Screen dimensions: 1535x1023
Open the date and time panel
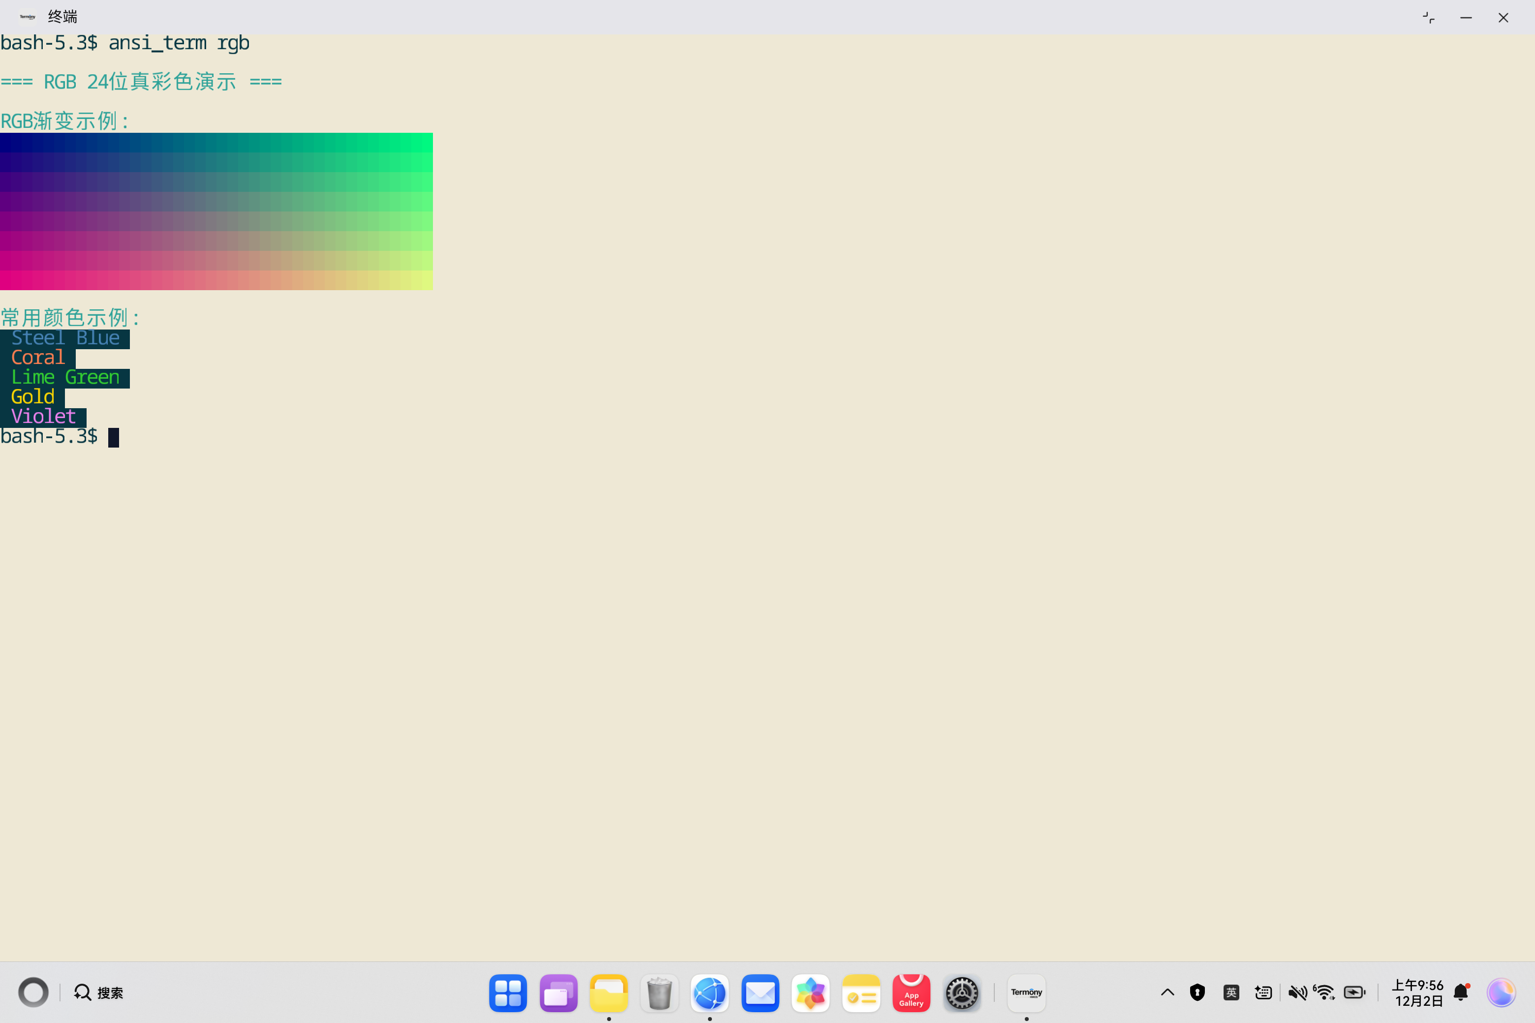tap(1417, 993)
